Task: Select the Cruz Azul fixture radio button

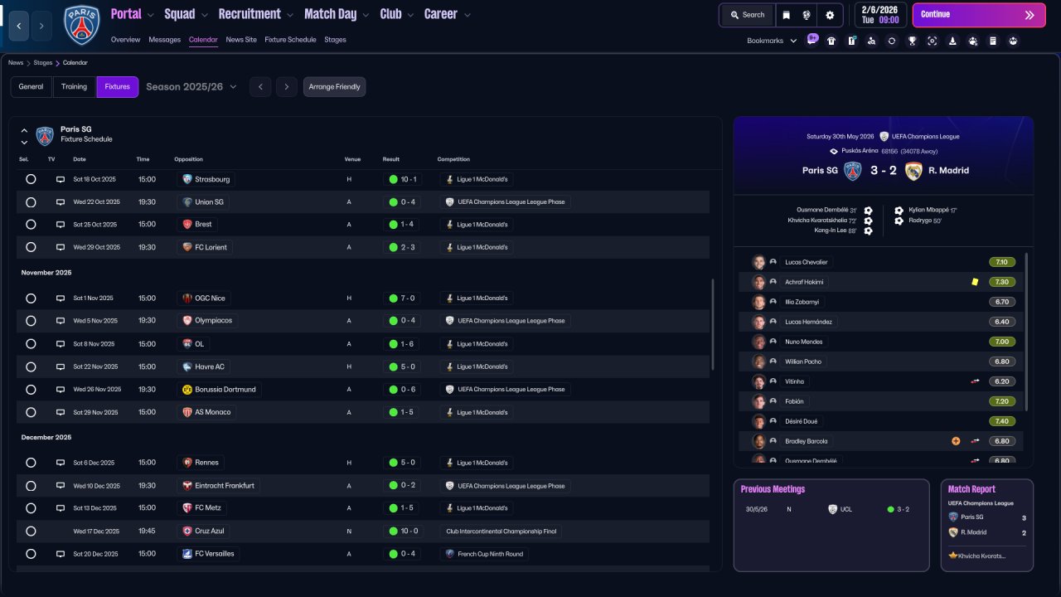Action: (x=31, y=531)
